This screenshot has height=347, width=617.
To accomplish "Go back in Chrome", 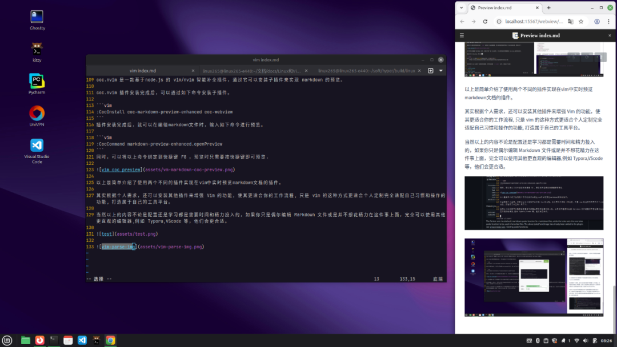I will click(462, 22).
